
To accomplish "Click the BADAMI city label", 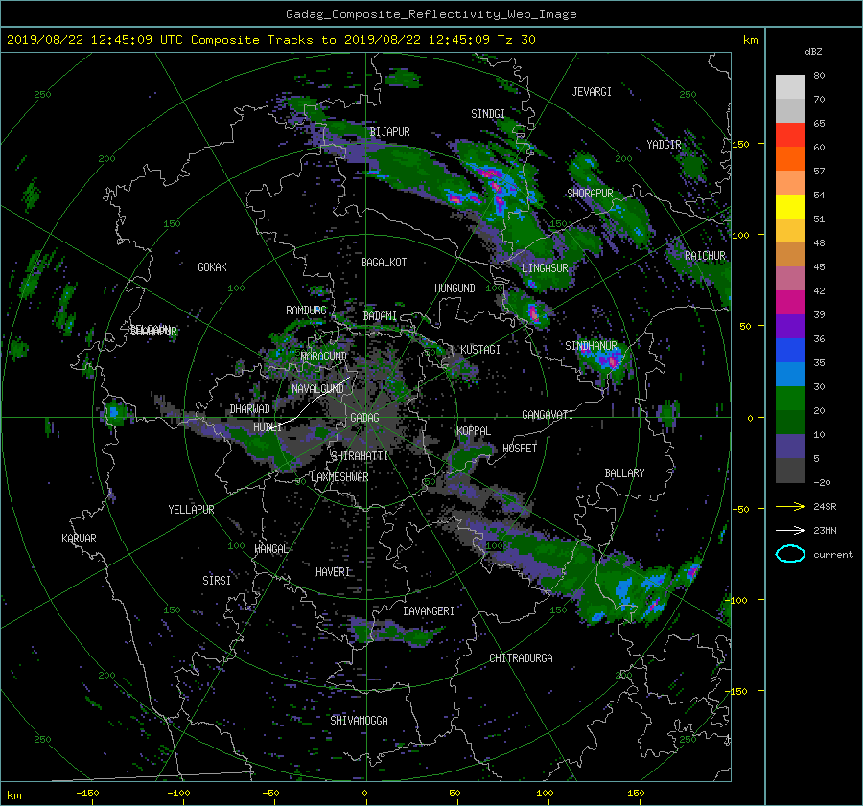I will 380,316.
